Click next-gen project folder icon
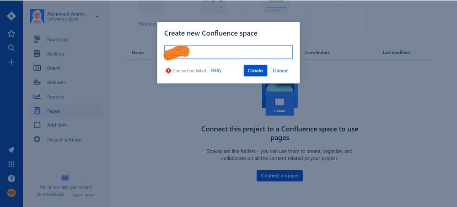Viewport: 457px width, 207px height. (65, 177)
